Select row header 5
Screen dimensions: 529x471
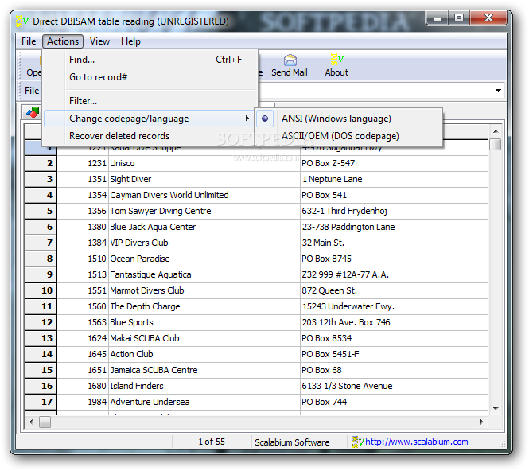41,211
